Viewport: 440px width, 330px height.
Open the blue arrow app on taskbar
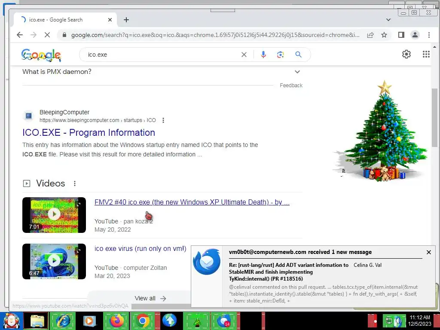(169, 321)
